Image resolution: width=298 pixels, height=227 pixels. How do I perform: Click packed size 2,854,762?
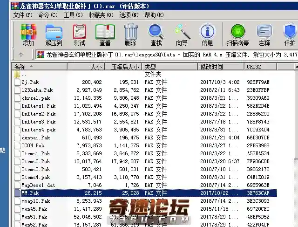pos(126,90)
